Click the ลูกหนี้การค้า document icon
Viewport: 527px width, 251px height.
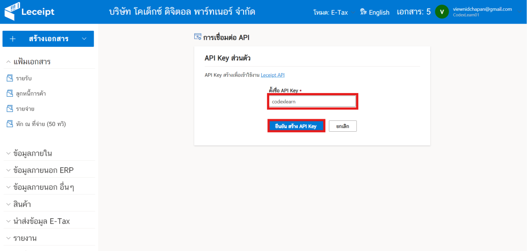point(10,93)
